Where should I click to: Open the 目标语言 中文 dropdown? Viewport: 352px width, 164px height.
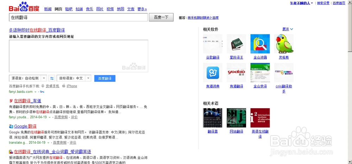pyautogui.click(x=74, y=78)
